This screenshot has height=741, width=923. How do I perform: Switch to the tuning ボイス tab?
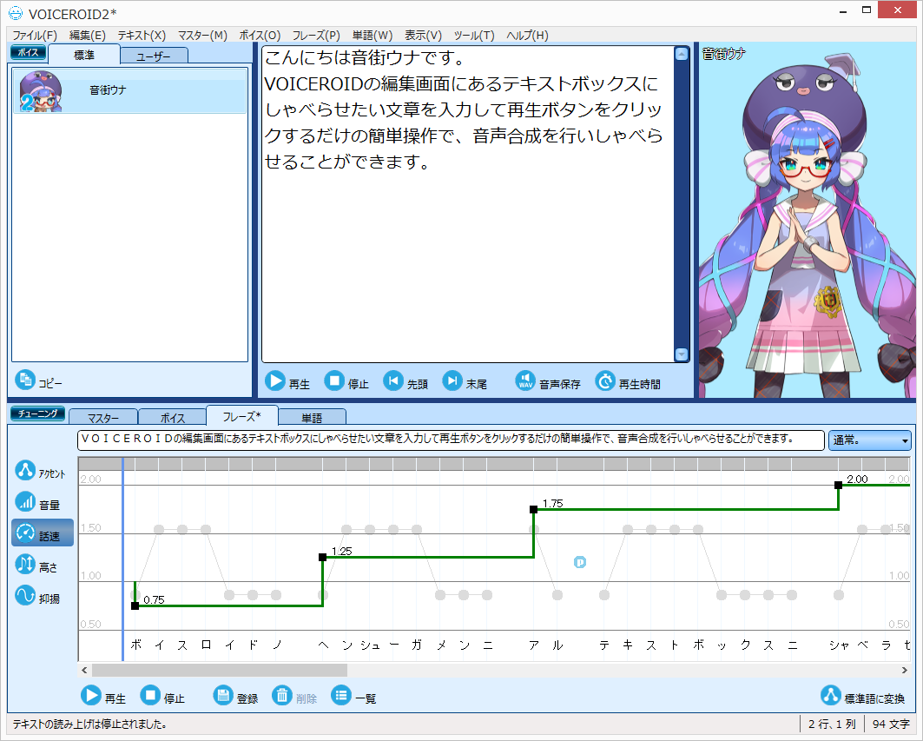[x=173, y=418]
